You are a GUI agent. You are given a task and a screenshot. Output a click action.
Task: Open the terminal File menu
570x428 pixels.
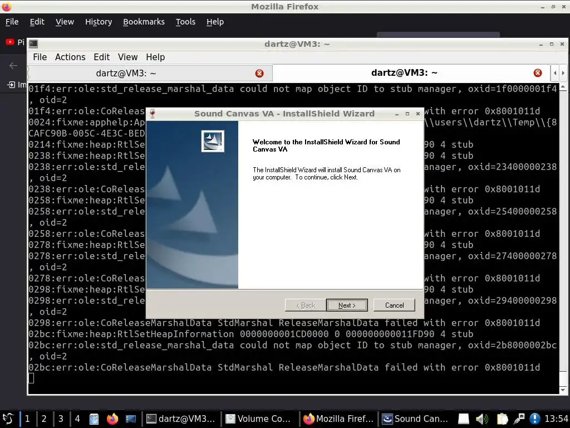click(x=40, y=57)
